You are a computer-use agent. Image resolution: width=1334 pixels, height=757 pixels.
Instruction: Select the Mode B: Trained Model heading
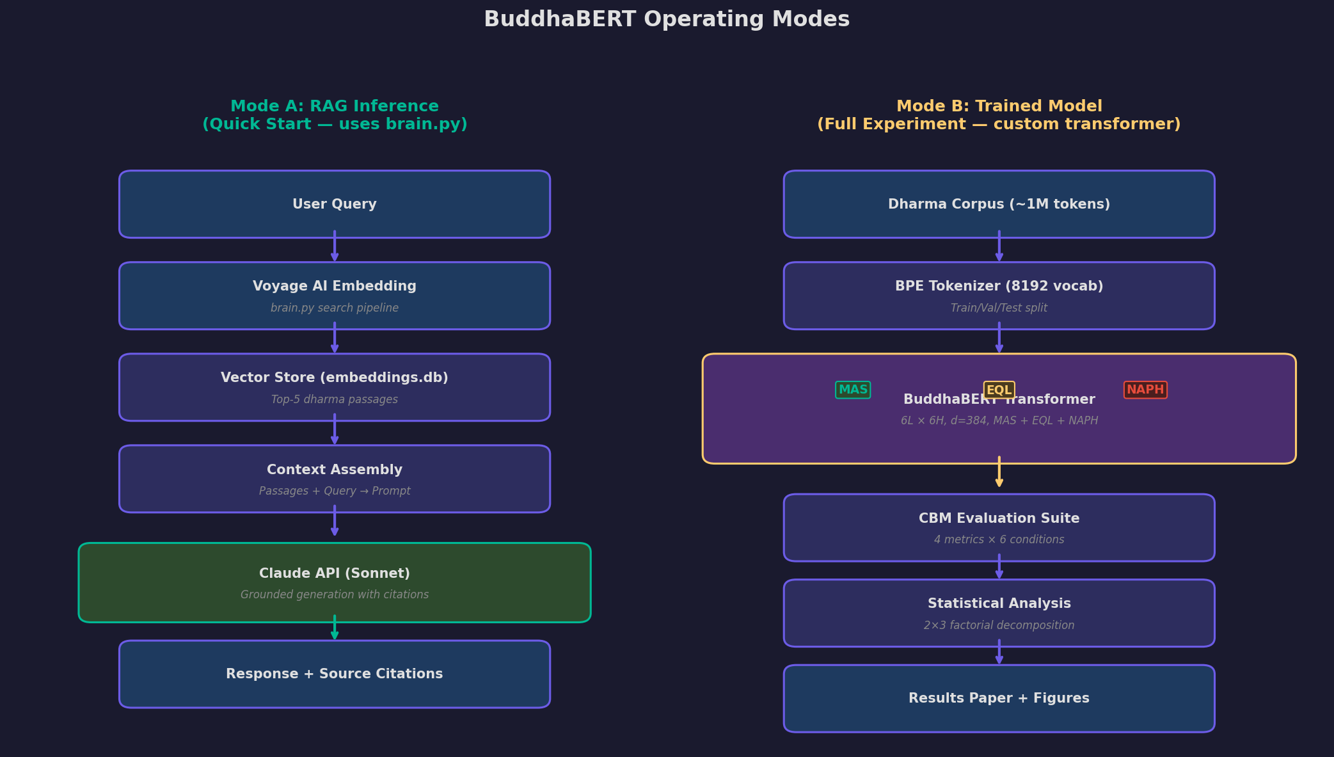(999, 115)
